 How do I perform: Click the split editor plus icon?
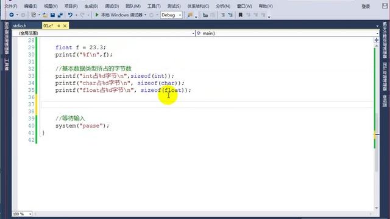[x=377, y=40]
